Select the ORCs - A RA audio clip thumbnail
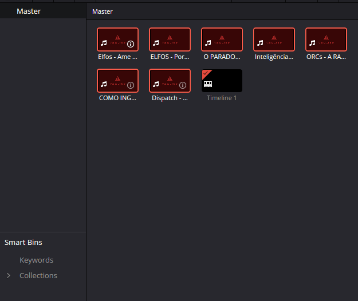 click(326, 39)
